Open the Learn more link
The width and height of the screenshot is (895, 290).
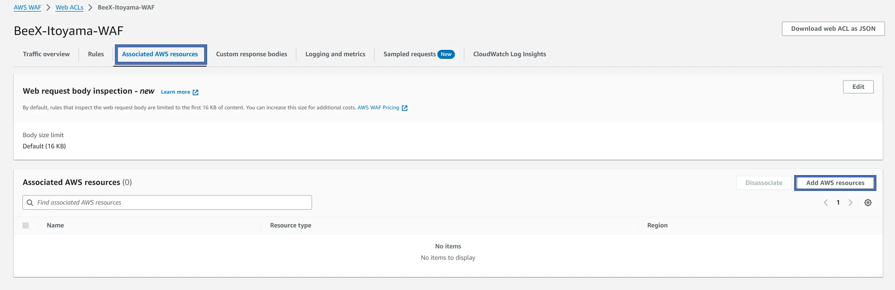pos(176,92)
